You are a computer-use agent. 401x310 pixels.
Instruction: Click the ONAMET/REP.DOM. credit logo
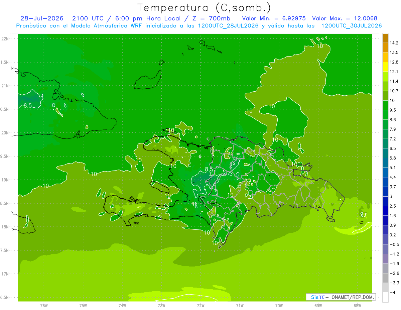tap(340, 297)
